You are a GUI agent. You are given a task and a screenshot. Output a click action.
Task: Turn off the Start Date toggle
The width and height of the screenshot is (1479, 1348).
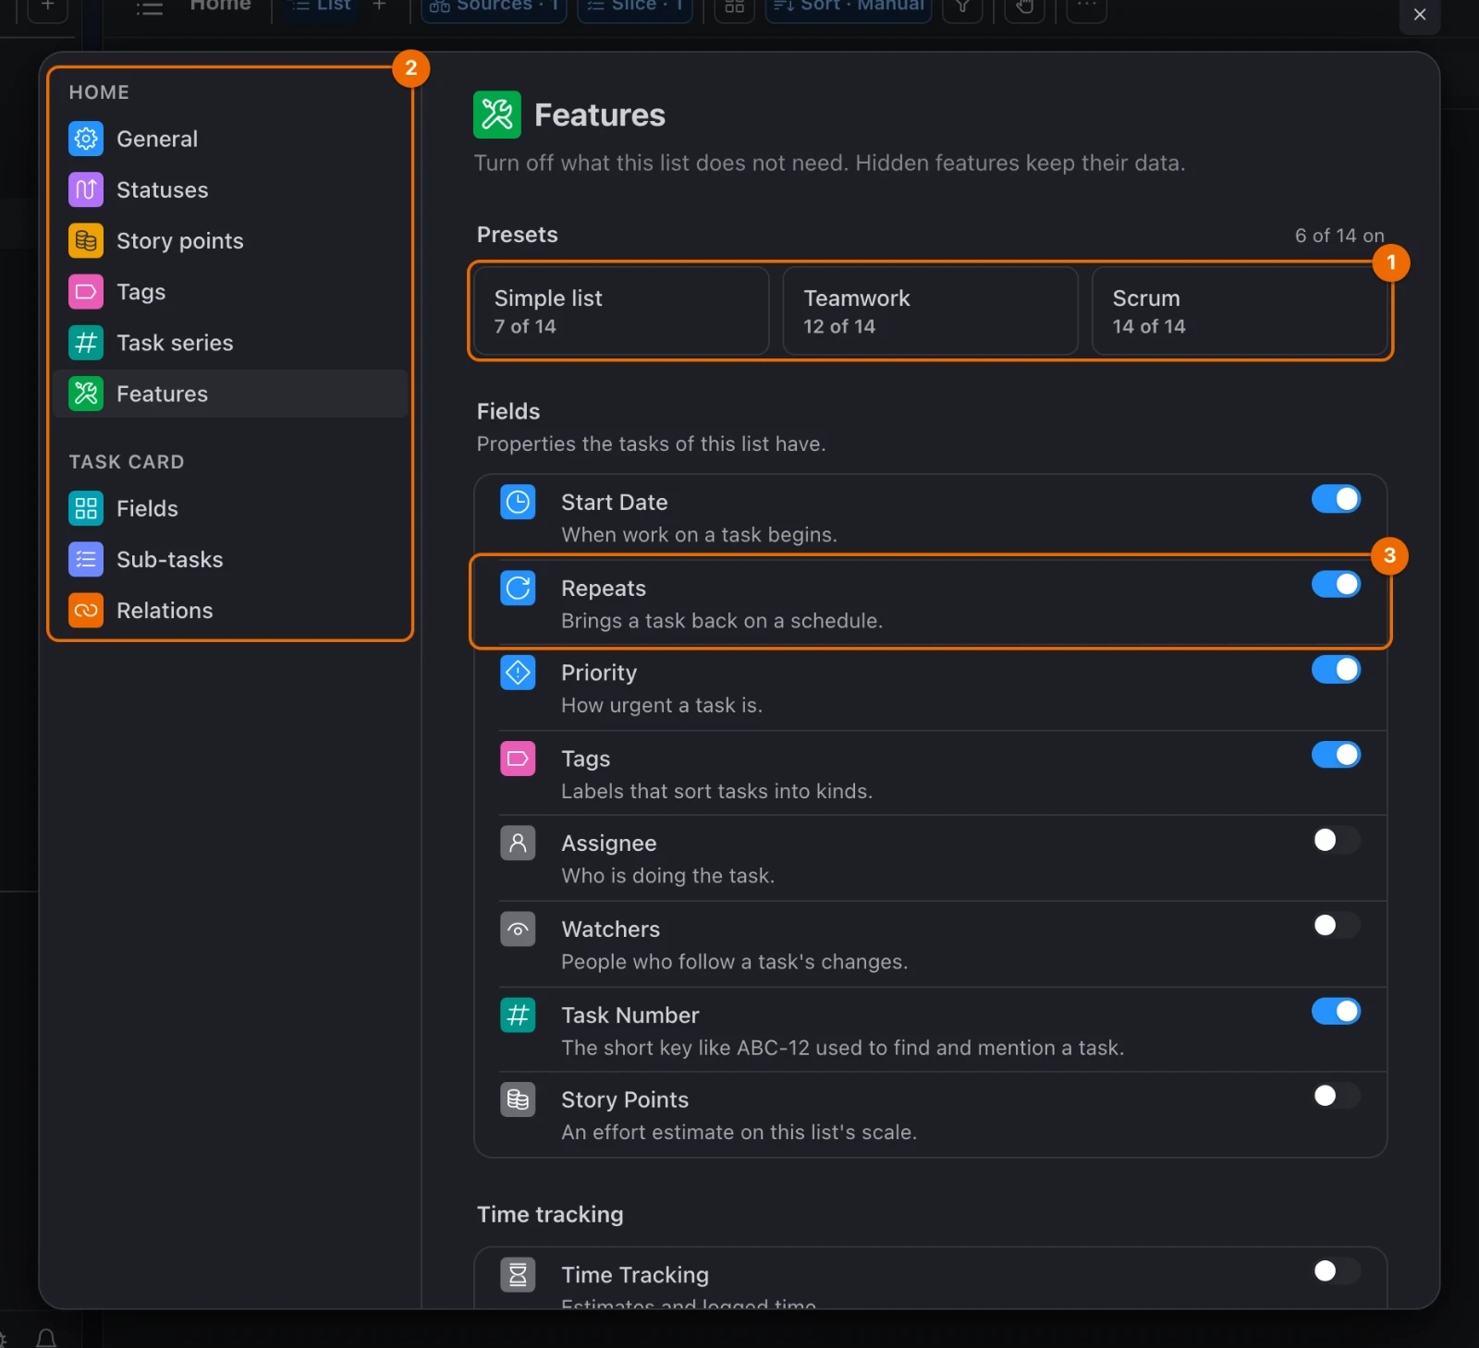[x=1336, y=499]
